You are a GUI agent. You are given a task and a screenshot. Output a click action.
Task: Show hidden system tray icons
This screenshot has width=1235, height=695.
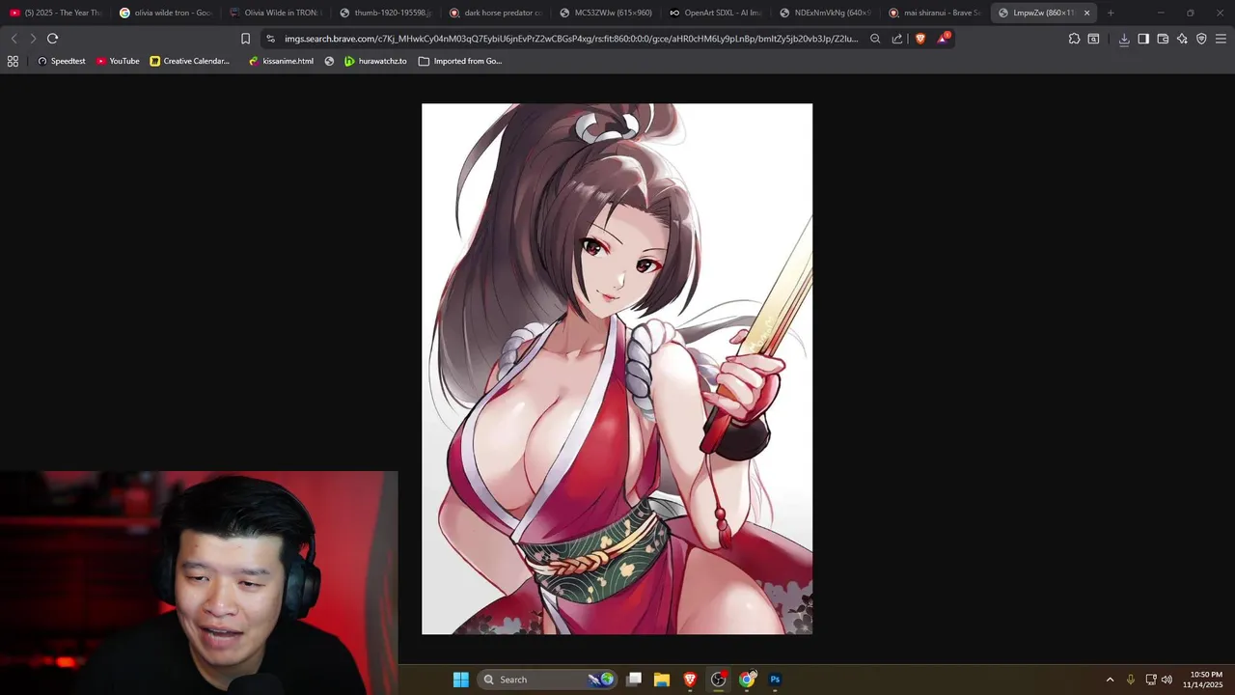point(1110,680)
